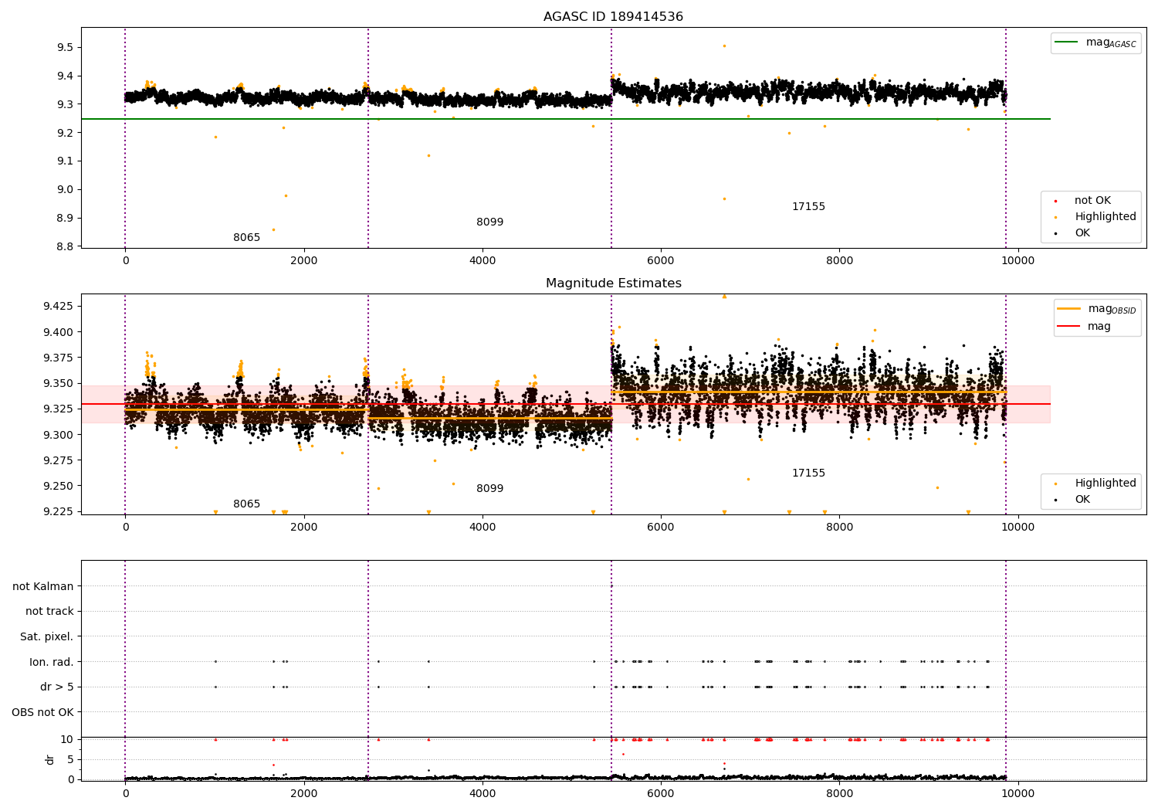Viewport: 1158px width, 811px height.
Task: Click the "8099" annotation in the top plot
Action: pos(489,222)
